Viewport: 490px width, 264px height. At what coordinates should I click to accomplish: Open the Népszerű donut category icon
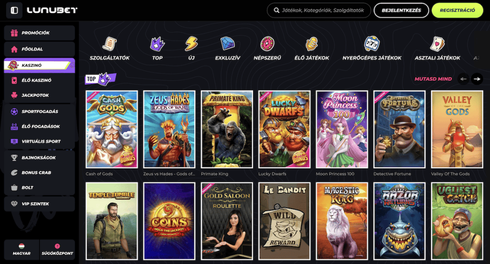pos(267,44)
